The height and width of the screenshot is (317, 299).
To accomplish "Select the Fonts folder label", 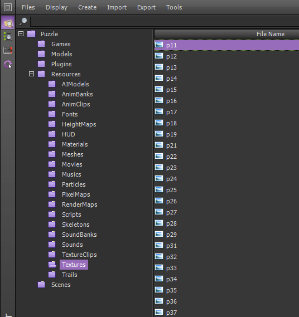I will pyautogui.click(x=70, y=114).
